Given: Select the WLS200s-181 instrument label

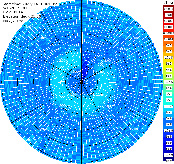Looking at the screenshot, I should pos(15,8).
